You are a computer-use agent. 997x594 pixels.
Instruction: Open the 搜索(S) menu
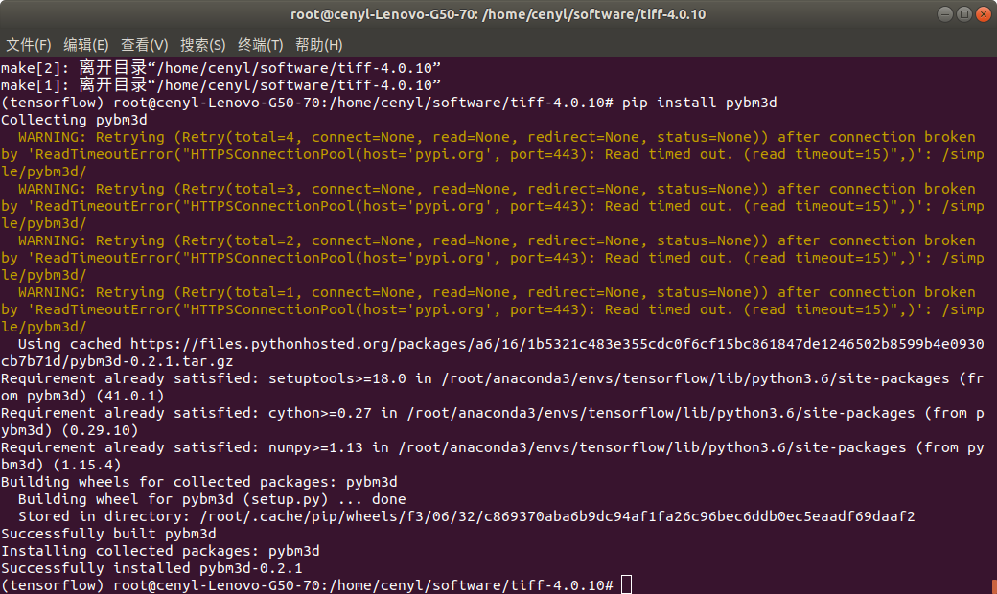[x=202, y=44]
